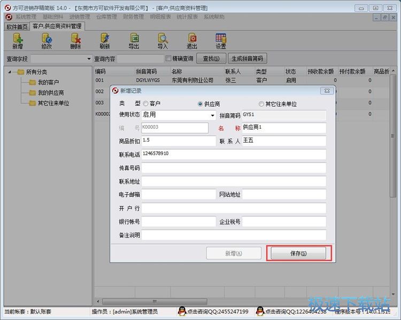
Task: Open the 仓库管理 menu
Action: pyautogui.click(x=106, y=17)
